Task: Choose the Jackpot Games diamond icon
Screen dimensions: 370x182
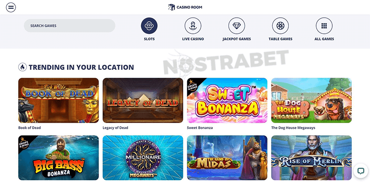Action: [x=236, y=26]
